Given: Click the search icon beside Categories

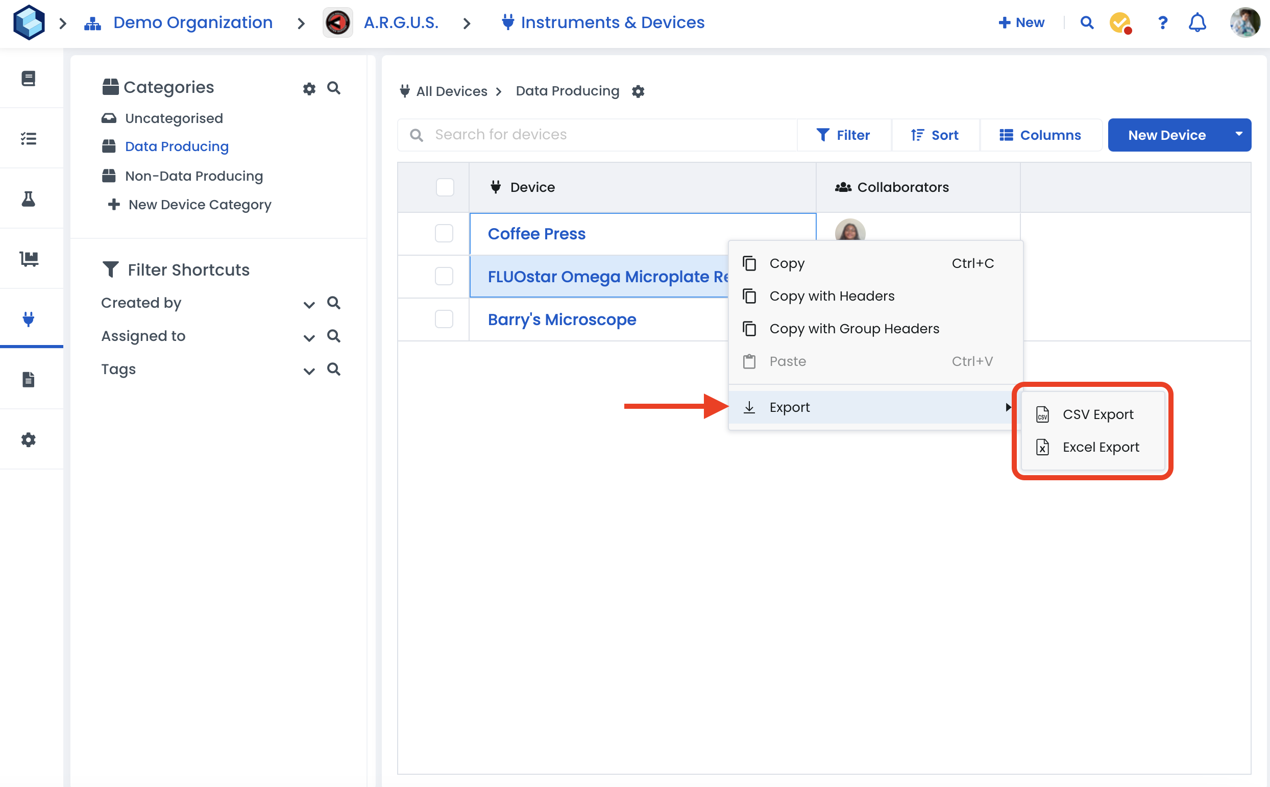Looking at the screenshot, I should tap(334, 88).
